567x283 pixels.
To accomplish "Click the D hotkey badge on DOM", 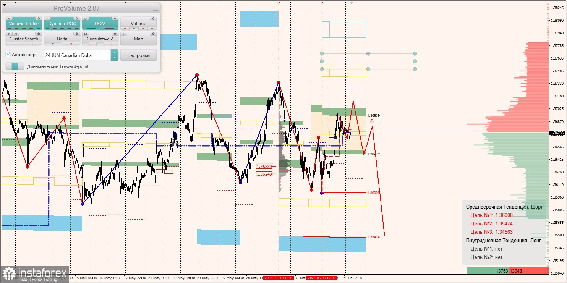I will [x=86, y=19].
